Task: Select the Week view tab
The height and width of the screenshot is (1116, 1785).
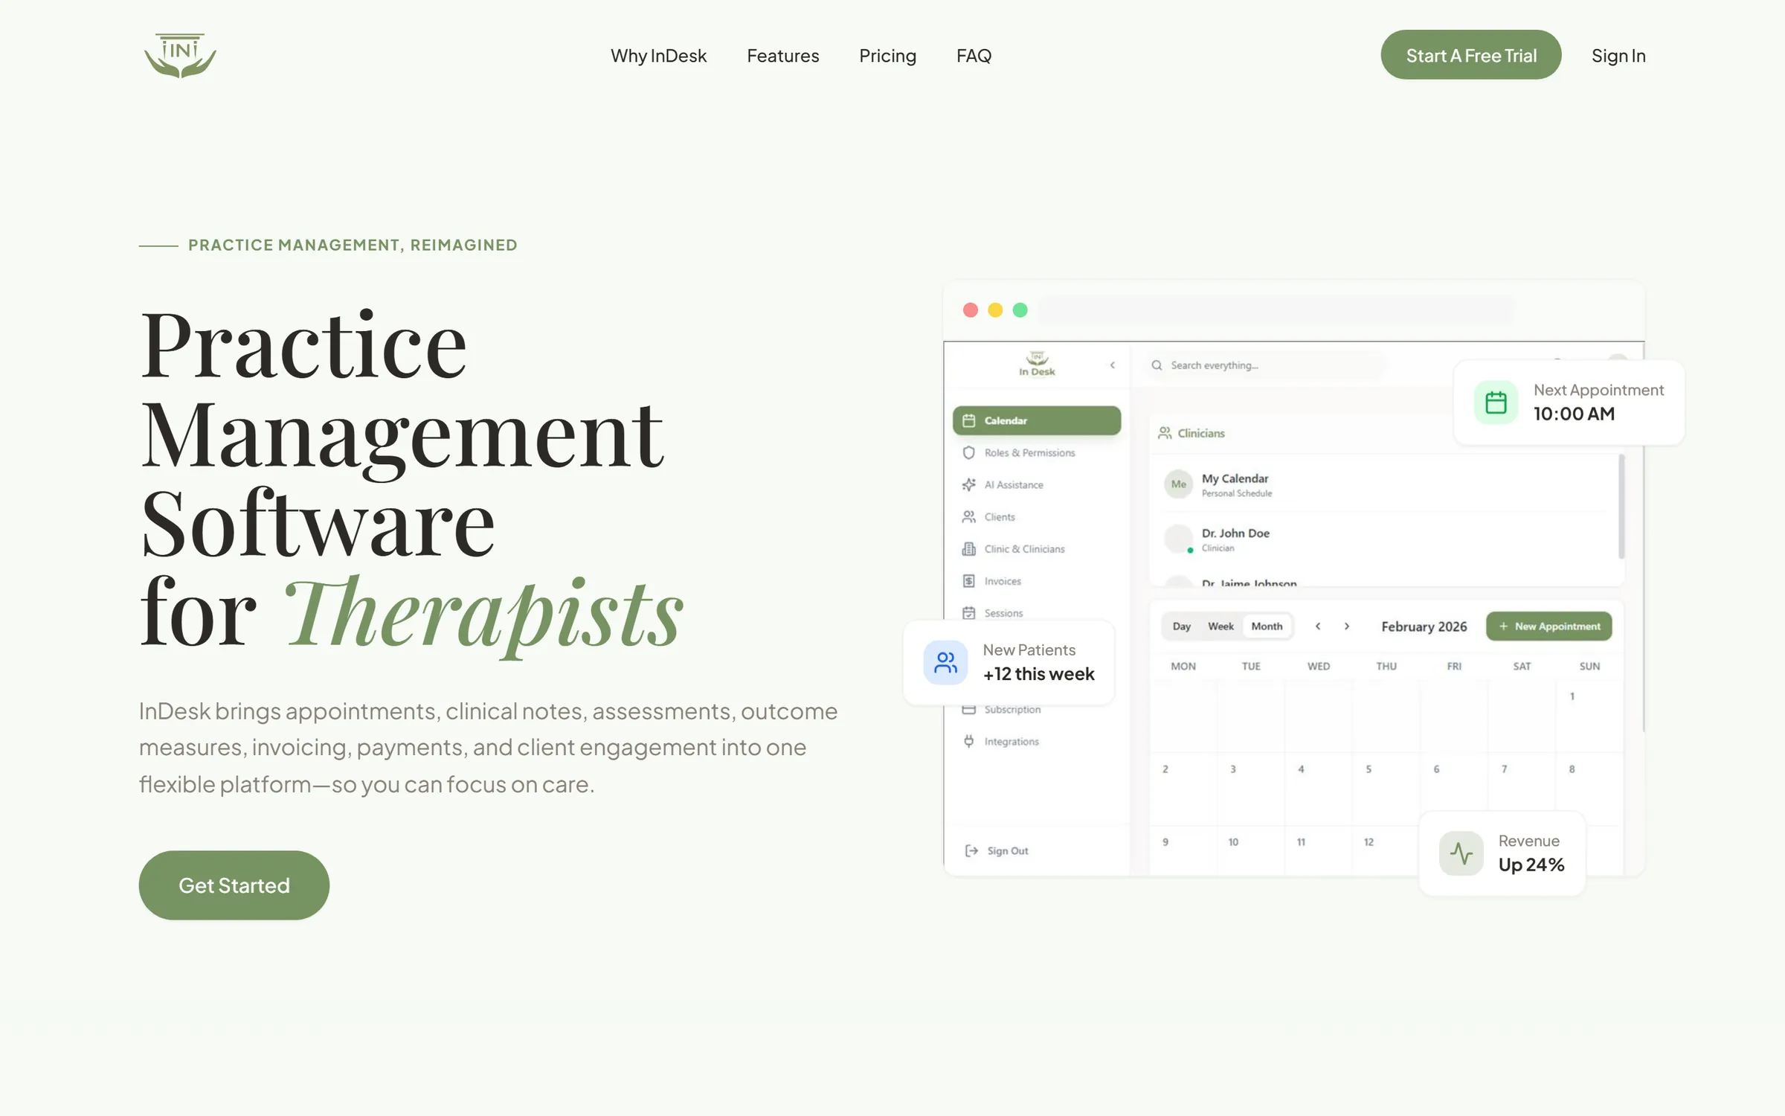Action: tap(1220, 626)
